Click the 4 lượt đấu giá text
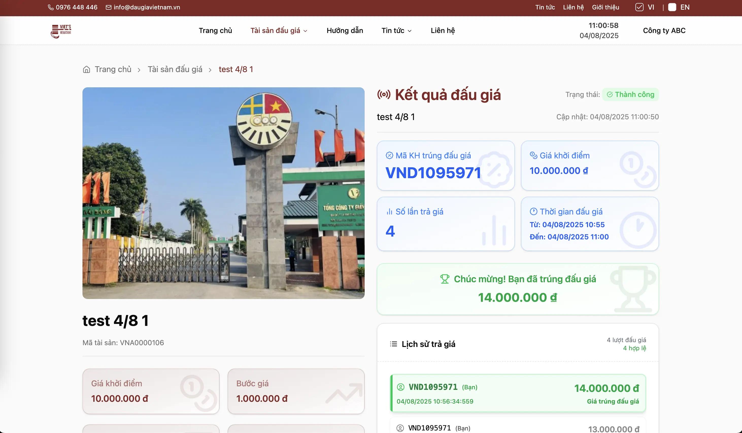 pyautogui.click(x=626, y=340)
